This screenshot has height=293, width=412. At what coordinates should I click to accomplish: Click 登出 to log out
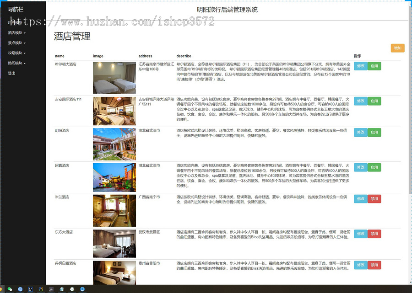tap(11, 73)
